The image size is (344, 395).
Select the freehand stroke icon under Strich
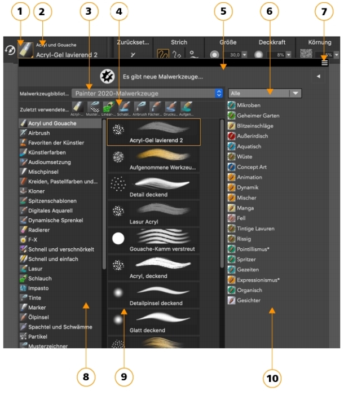163,54
